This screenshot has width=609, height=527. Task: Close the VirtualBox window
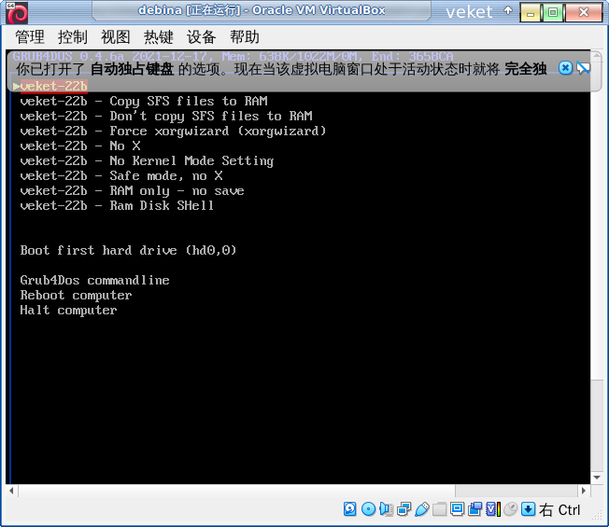(584, 13)
